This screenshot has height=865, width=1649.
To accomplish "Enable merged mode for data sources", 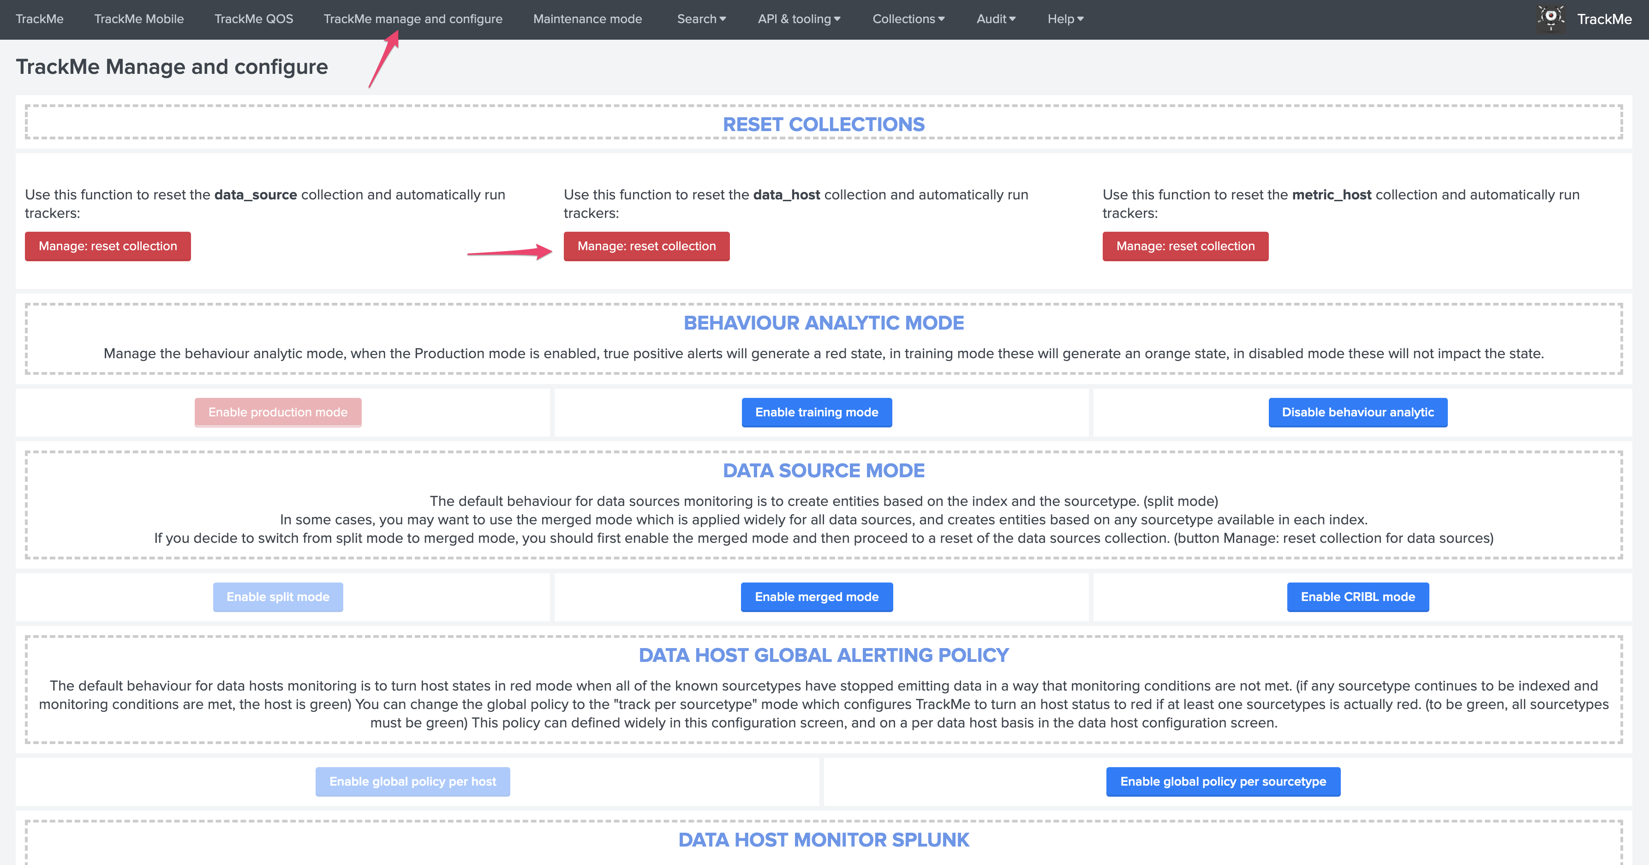I will (x=817, y=597).
